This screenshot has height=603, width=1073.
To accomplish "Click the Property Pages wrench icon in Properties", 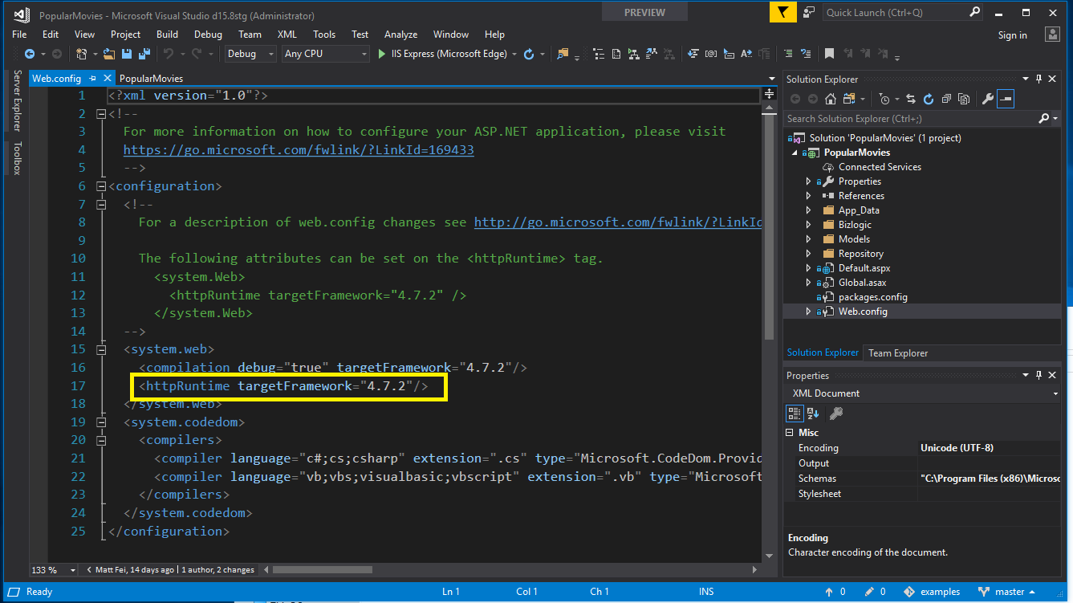I will point(836,414).
